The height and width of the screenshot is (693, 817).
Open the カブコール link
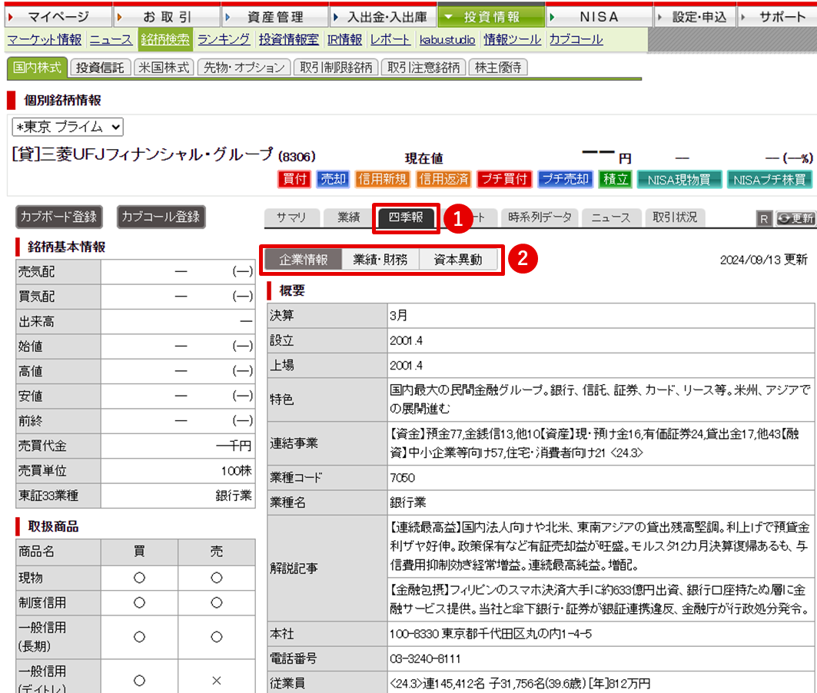pyautogui.click(x=576, y=40)
